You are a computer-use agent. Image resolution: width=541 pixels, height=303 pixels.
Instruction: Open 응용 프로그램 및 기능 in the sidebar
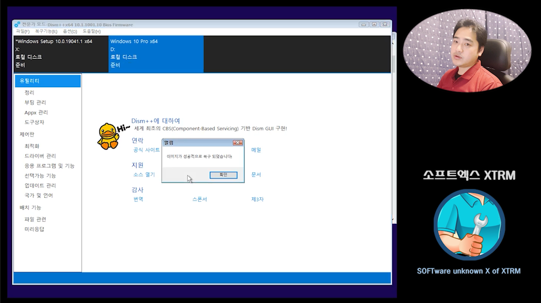49,166
